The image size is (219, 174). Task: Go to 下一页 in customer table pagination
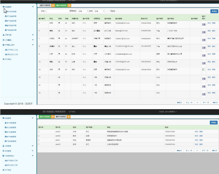pos(206,103)
